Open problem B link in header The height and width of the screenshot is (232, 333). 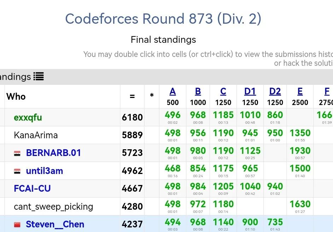[x=198, y=92]
